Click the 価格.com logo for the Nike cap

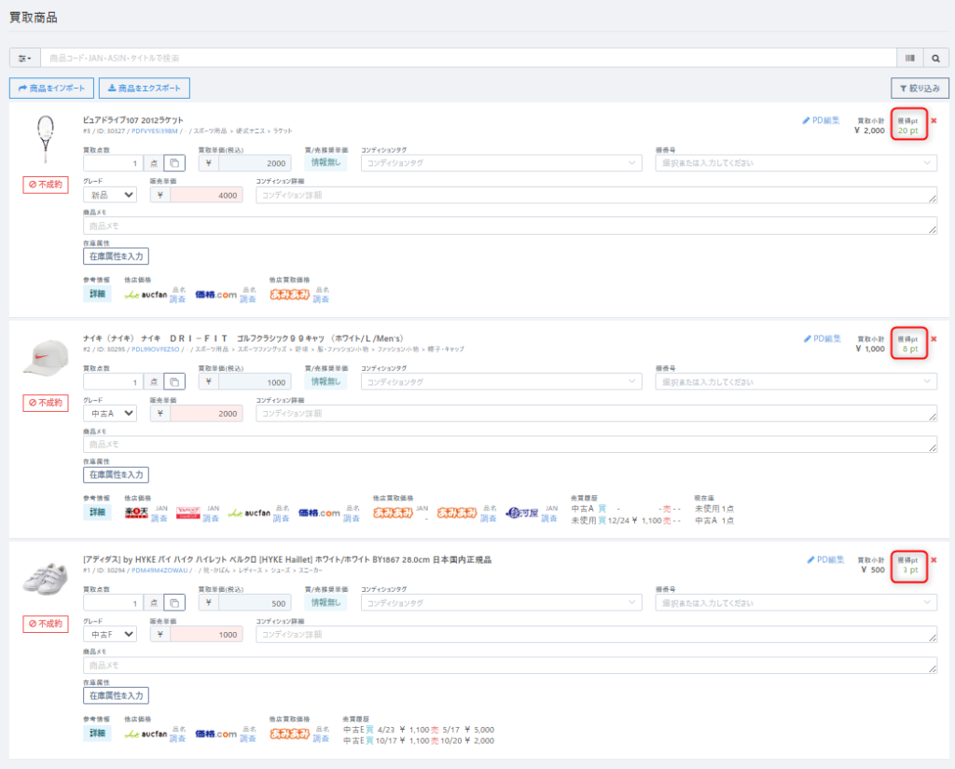tap(319, 513)
